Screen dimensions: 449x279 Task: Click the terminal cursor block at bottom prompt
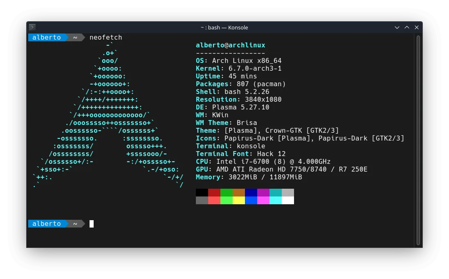pos(92,224)
